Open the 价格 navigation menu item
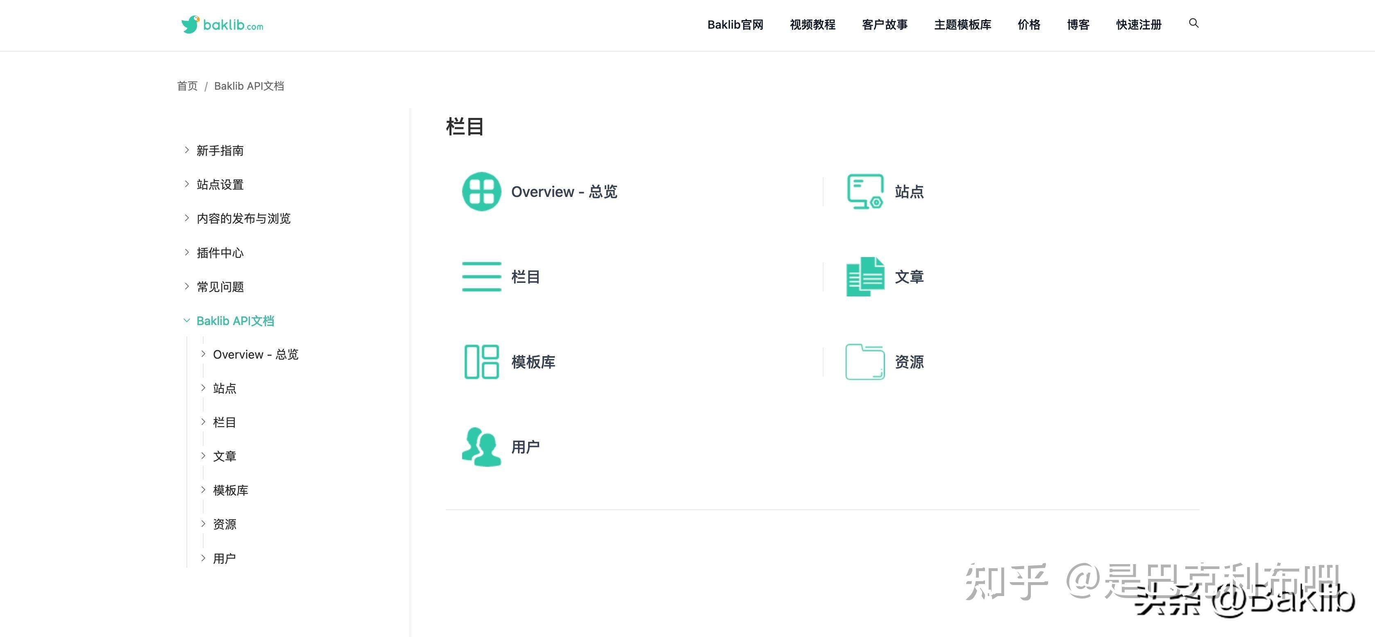The image size is (1375, 637). pos(1028,25)
